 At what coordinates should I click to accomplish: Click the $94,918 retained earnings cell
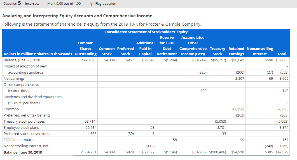click(x=236, y=152)
